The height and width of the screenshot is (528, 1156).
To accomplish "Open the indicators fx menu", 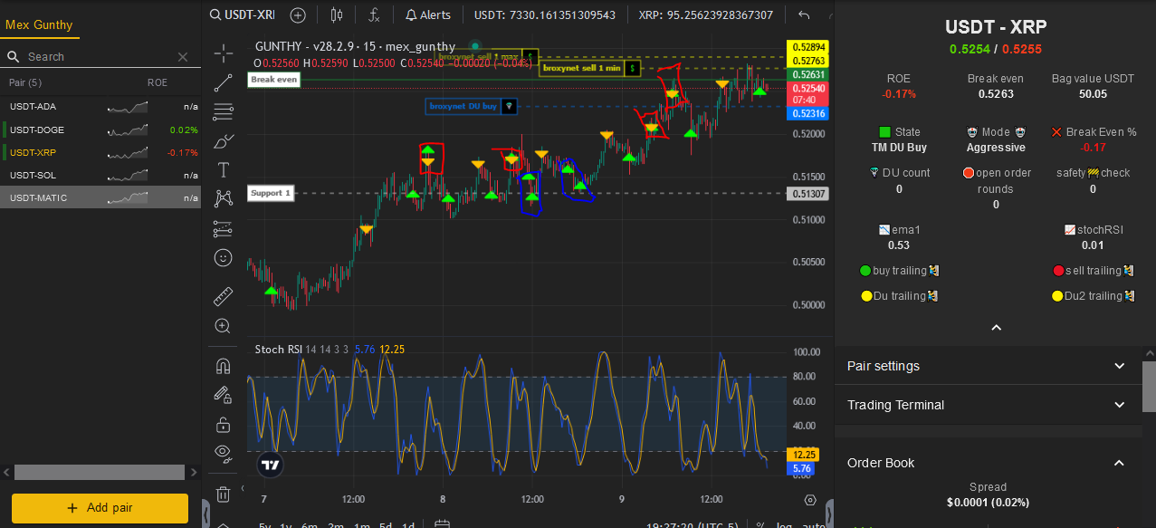I will pos(375,15).
